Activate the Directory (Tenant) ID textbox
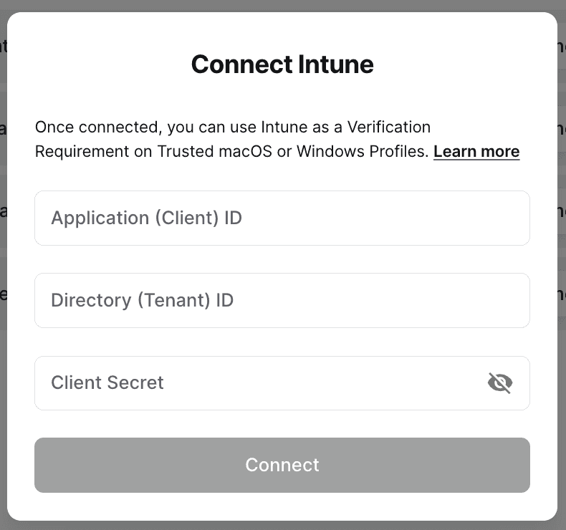Viewport: 566px width, 530px height. click(x=282, y=300)
